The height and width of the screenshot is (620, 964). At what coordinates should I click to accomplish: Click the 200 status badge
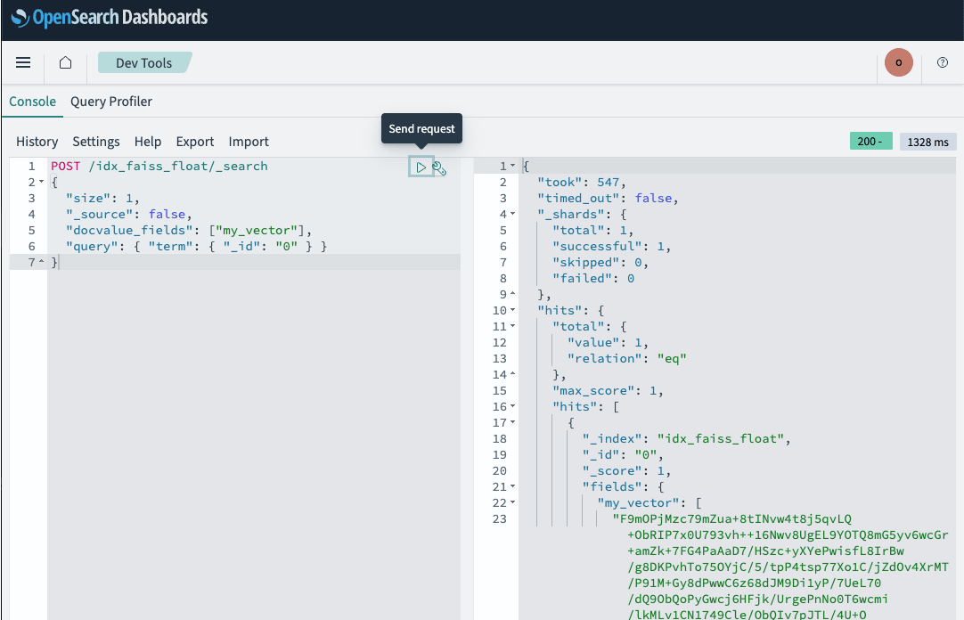coord(870,142)
